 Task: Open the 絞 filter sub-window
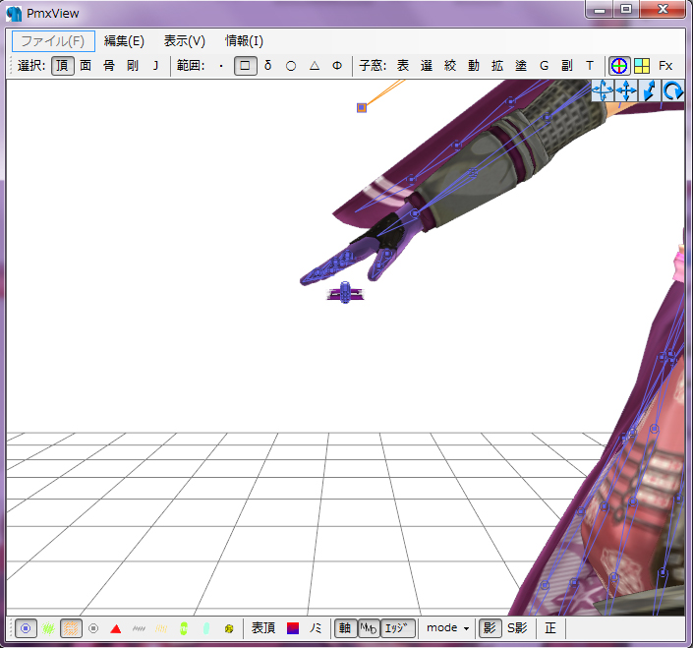pyautogui.click(x=450, y=66)
